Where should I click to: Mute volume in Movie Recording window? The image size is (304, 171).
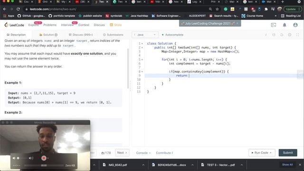pos(14,158)
